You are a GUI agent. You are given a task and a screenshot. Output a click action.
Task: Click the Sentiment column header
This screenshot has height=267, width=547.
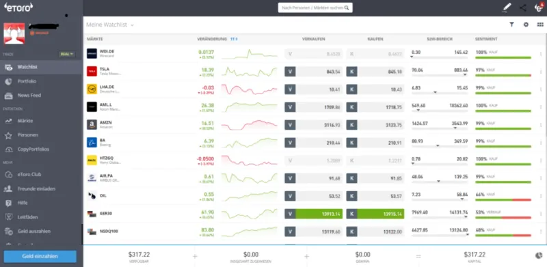tap(486, 39)
